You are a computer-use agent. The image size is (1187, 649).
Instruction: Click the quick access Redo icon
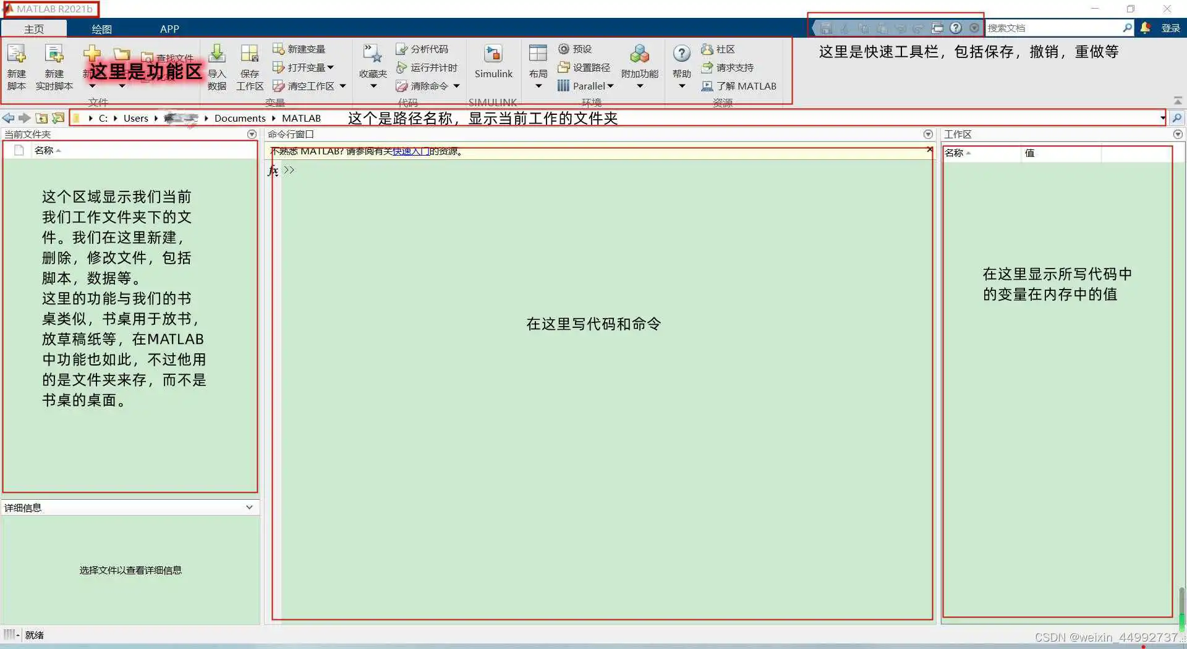click(x=918, y=28)
